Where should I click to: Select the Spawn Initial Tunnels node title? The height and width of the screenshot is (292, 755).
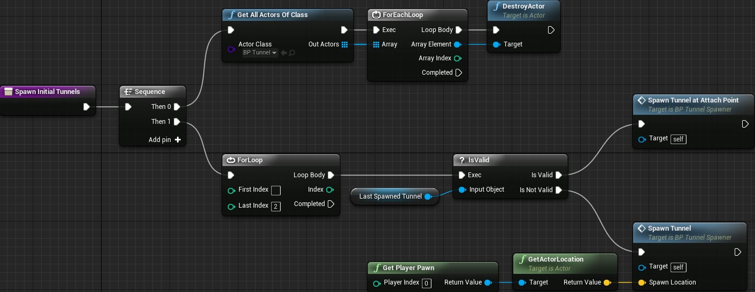48,92
